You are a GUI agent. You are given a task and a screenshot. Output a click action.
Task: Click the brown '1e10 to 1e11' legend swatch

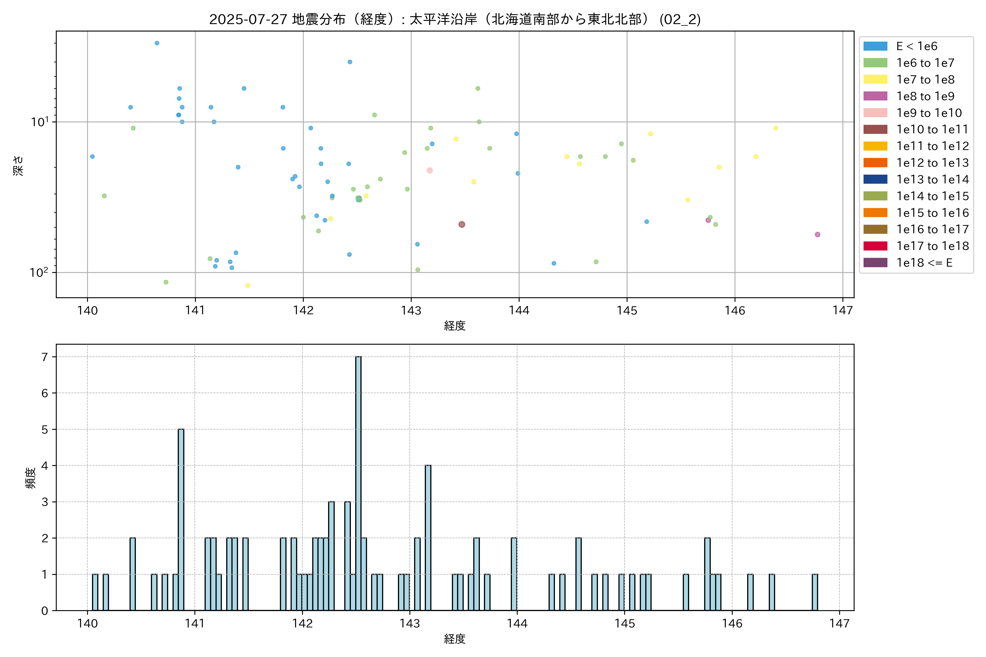875,129
